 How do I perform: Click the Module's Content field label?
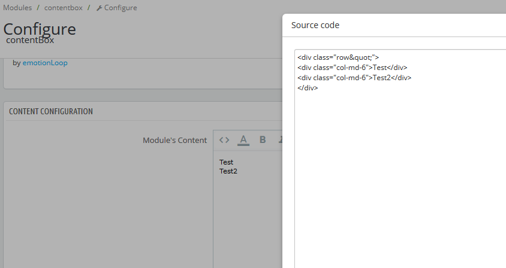point(174,140)
